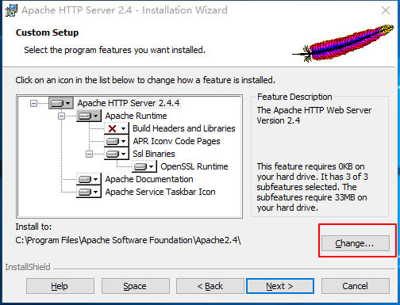
Task: Click the Help button
Action: point(60,286)
